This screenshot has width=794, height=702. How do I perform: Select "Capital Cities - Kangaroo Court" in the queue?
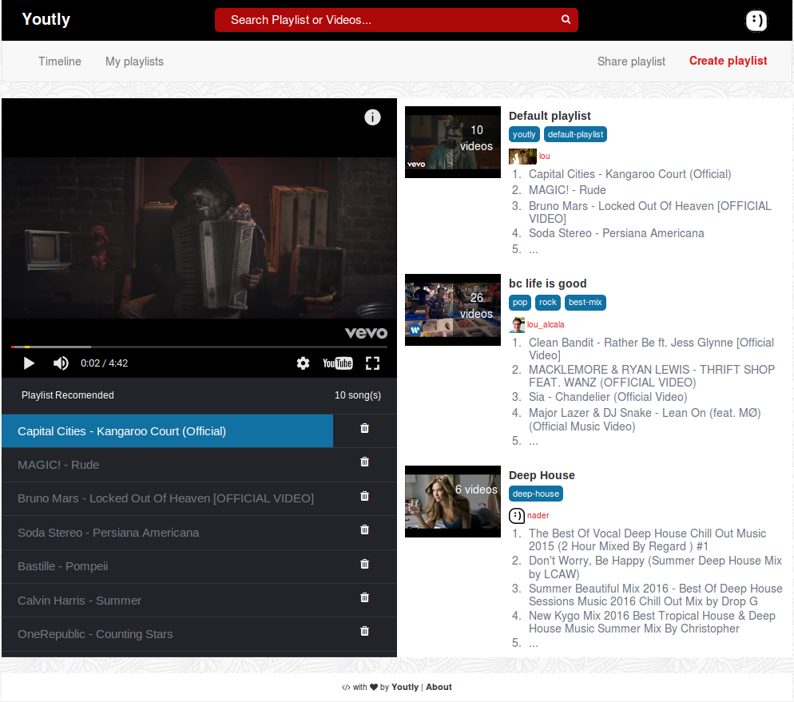[x=167, y=430]
